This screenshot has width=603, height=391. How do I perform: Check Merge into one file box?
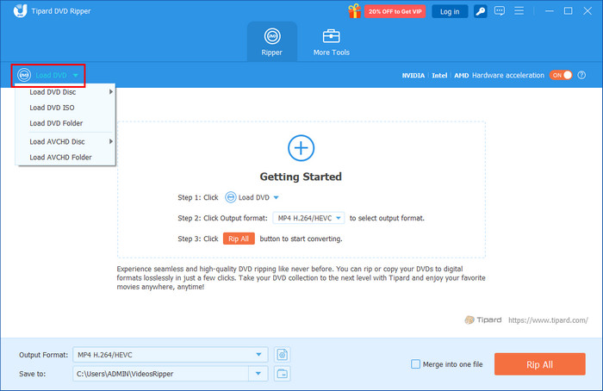[x=416, y=364]
